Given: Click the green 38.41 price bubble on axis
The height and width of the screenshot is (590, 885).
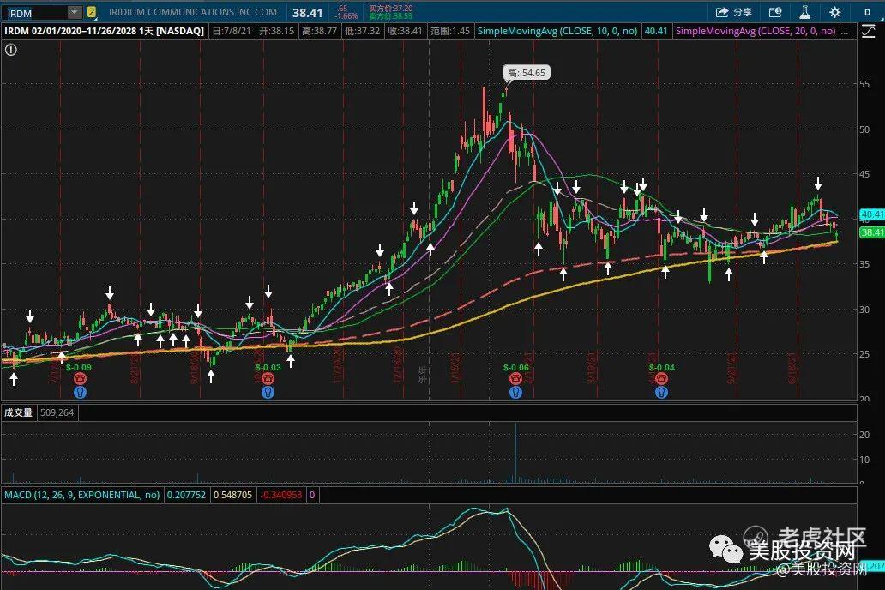Looking at the screenshot, I should pos(871,232).
